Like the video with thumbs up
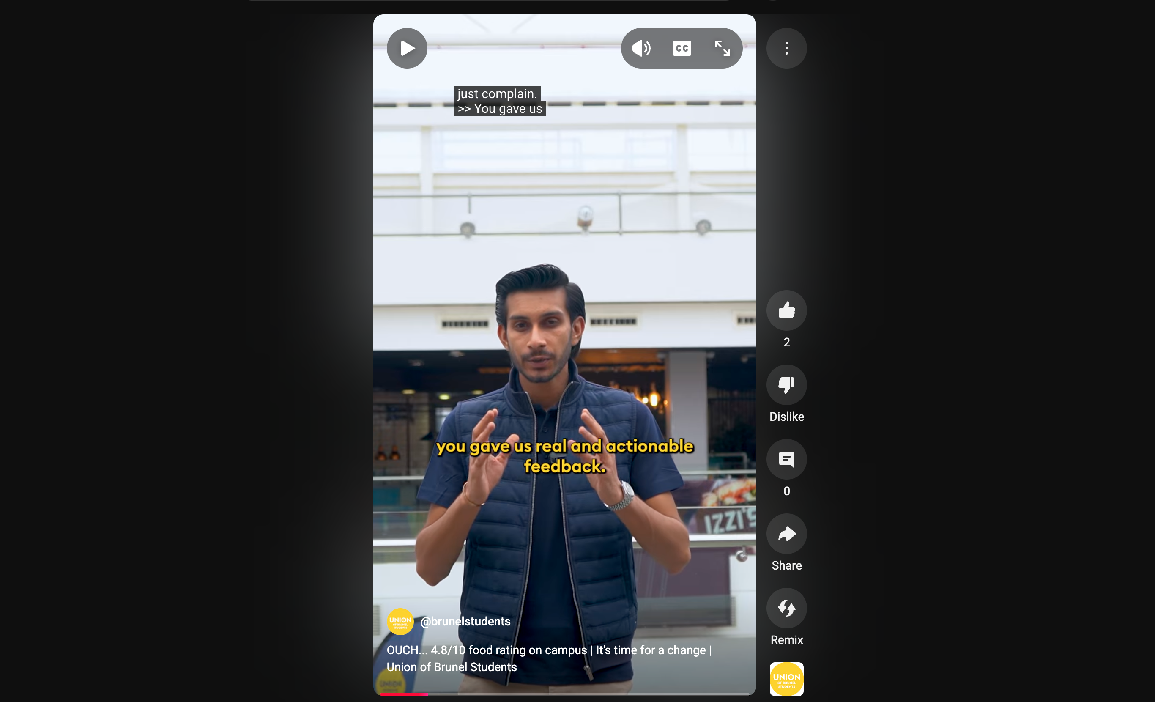This screenshot has height=702, width=1155. (787, 310)
